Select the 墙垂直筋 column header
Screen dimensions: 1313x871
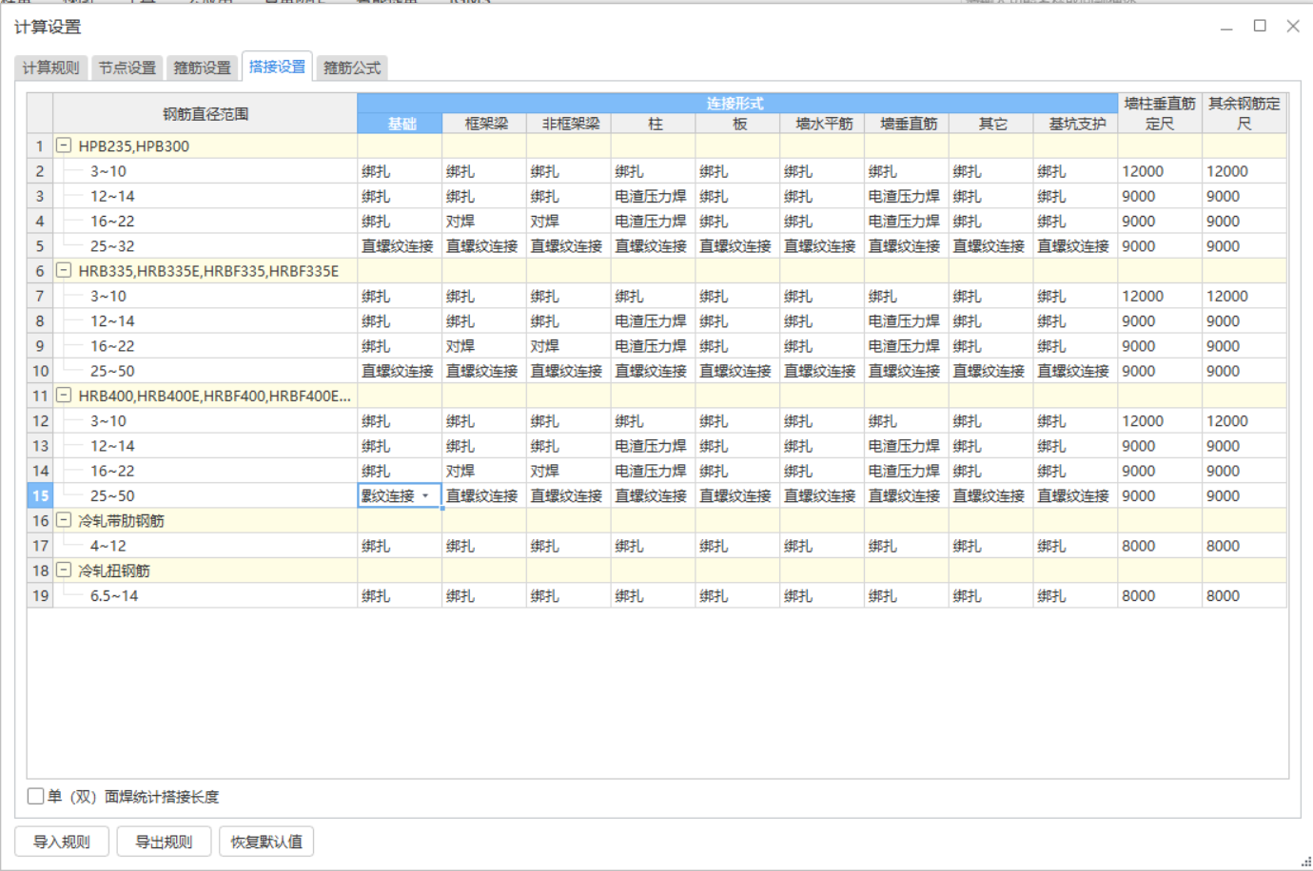909,124
